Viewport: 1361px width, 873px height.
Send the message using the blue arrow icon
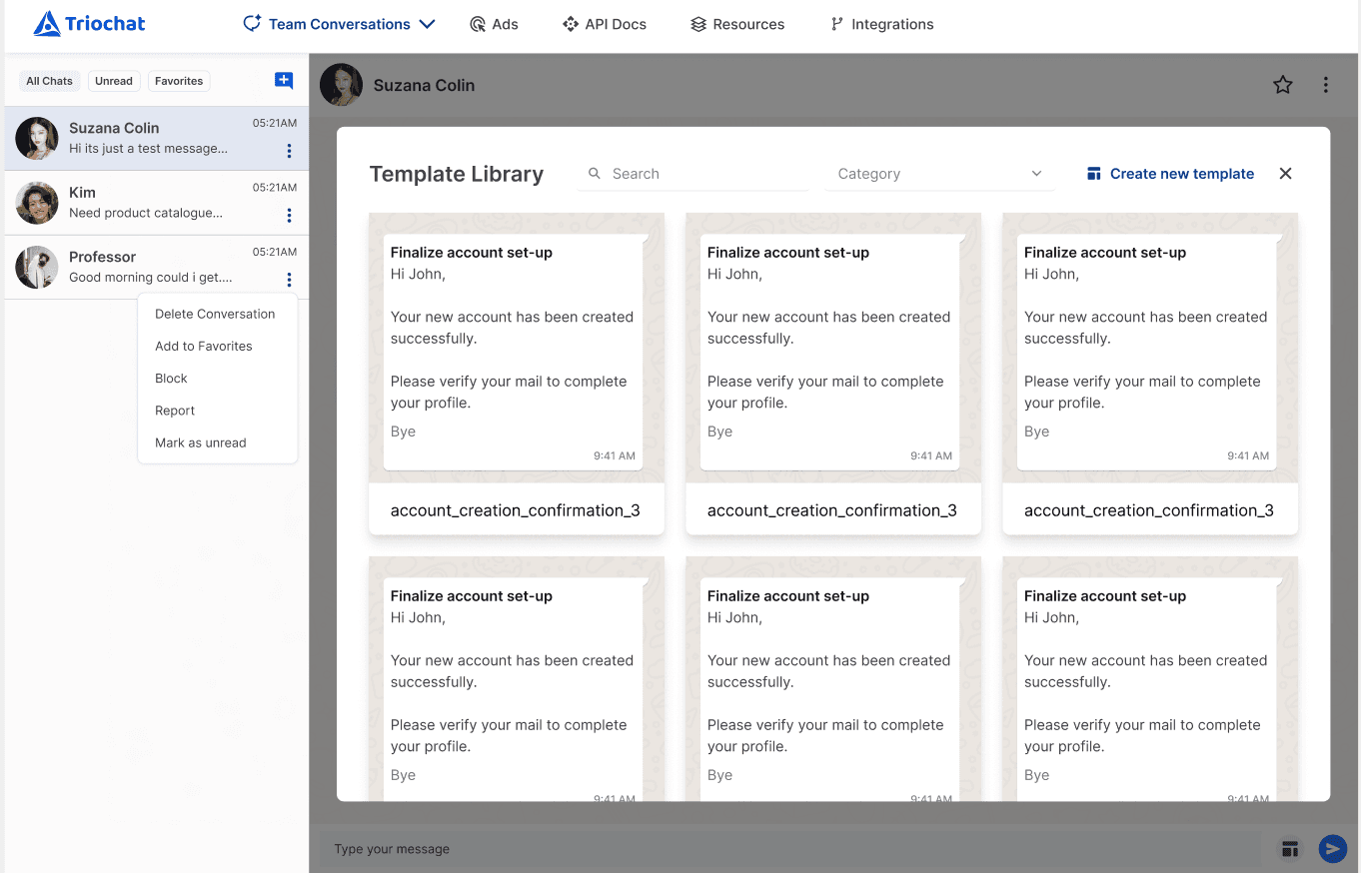click(x=1332, y=848)
